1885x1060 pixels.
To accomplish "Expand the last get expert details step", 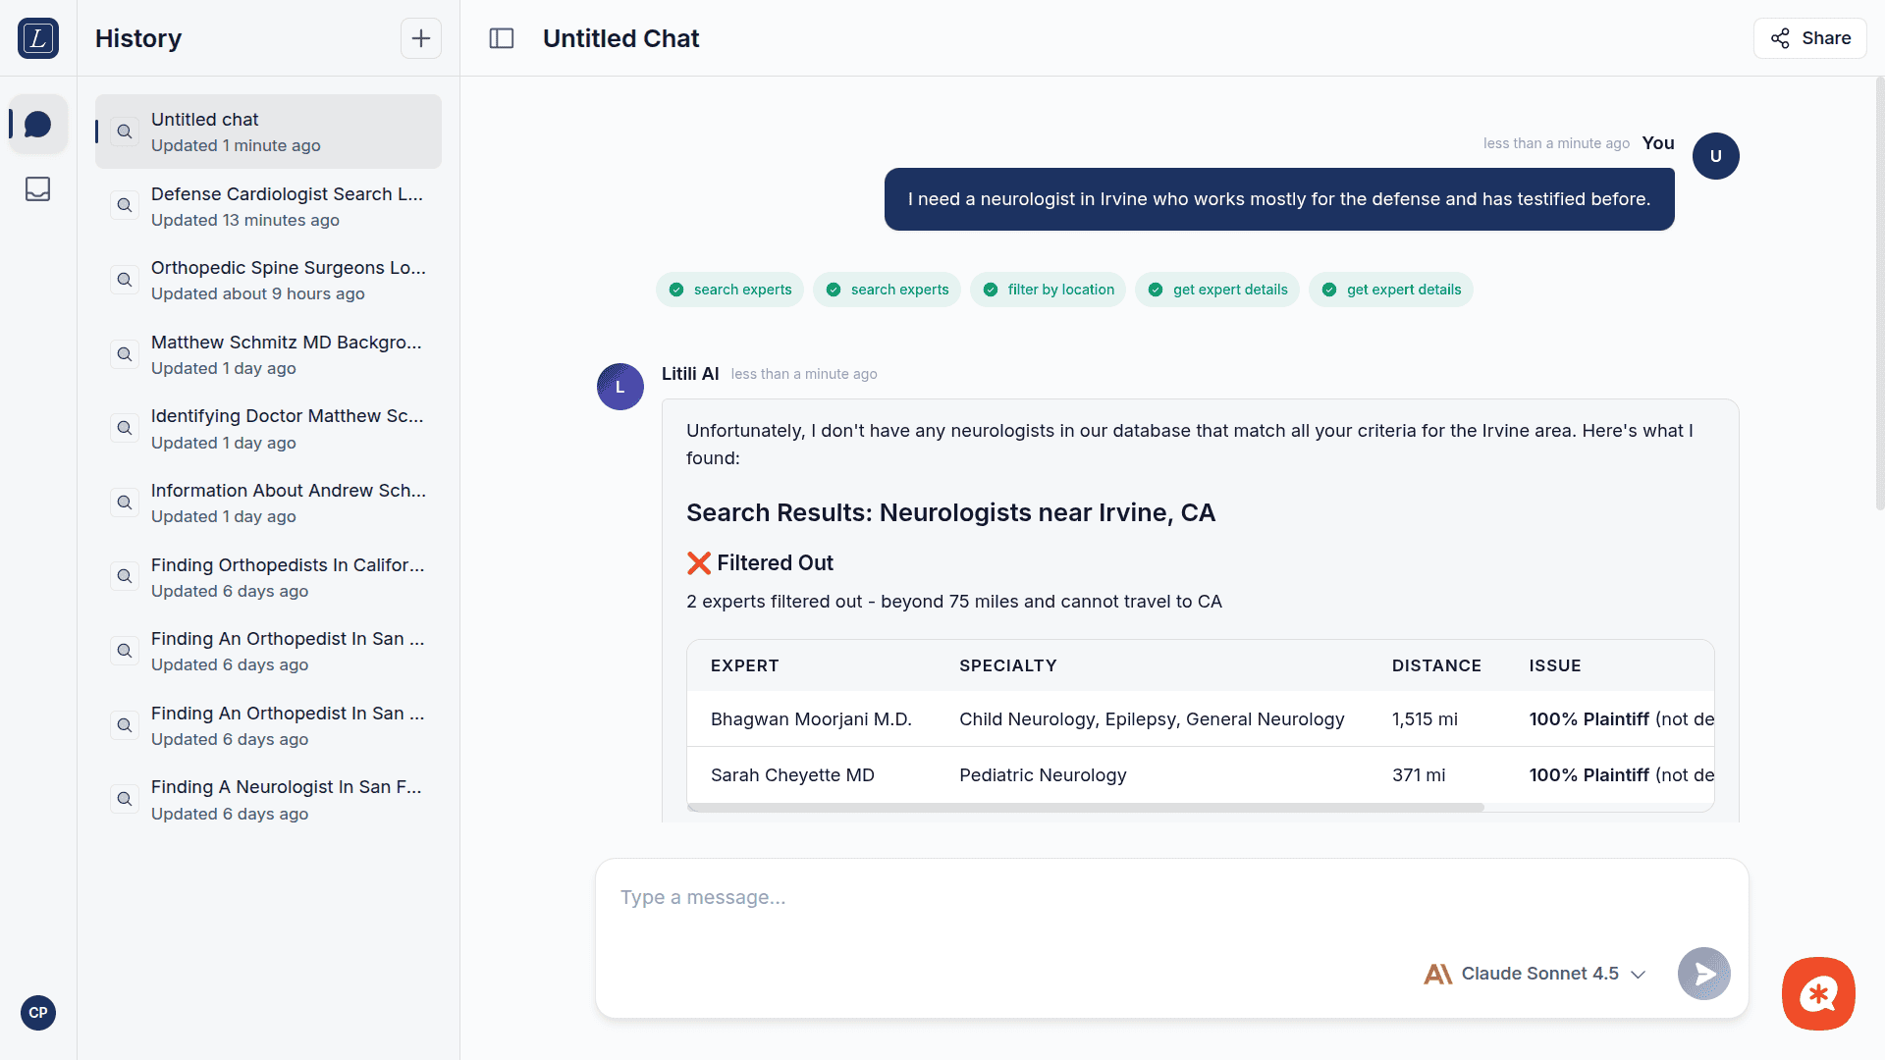I will [1390, 290].
